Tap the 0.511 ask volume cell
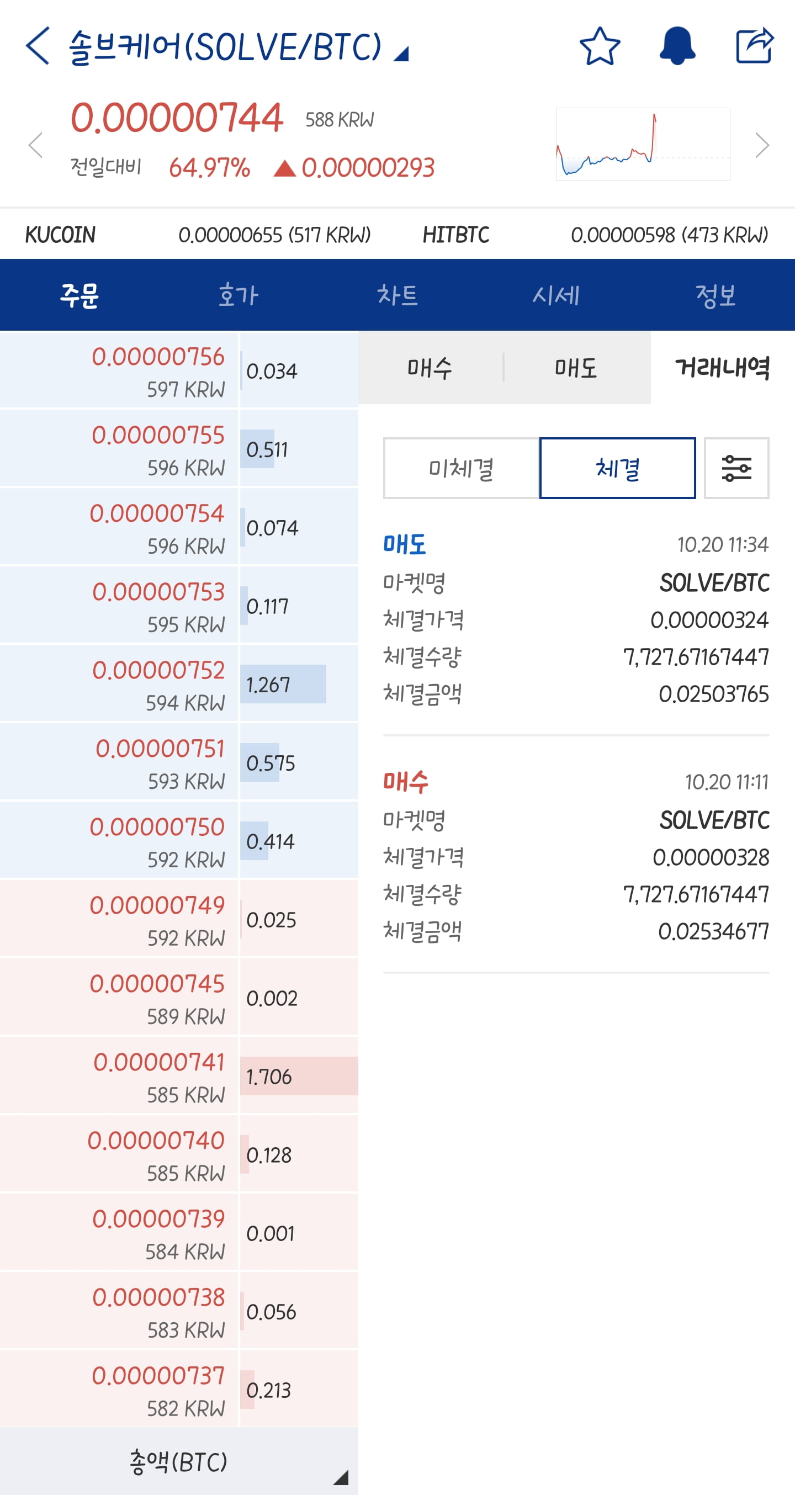Viewport: 795px width, 1495px height. point(299,449)
